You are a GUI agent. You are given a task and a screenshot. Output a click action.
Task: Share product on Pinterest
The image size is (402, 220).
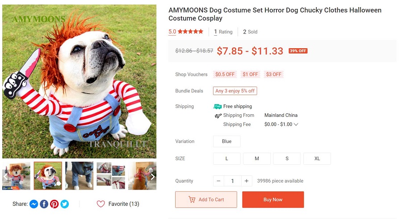[x=54, y=204]
